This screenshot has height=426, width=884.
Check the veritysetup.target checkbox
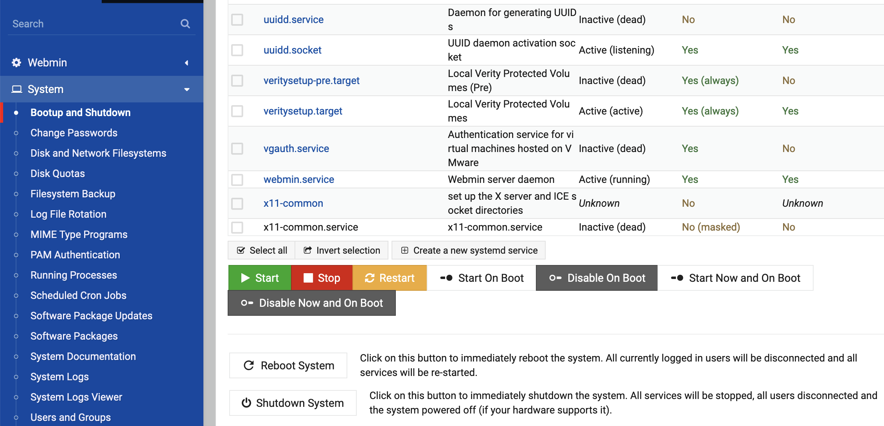[237, 111]
